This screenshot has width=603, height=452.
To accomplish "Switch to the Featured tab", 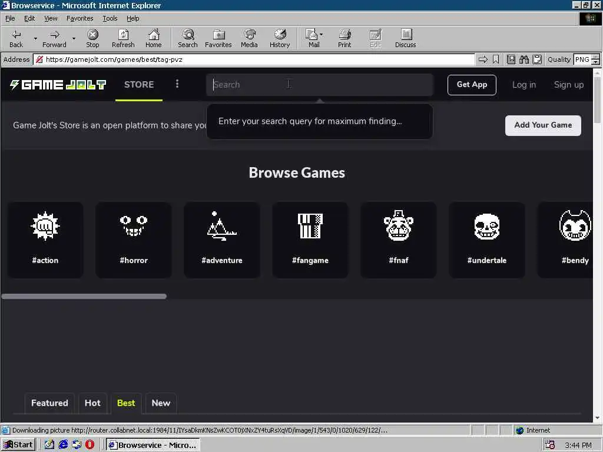I will pos(49,403).
